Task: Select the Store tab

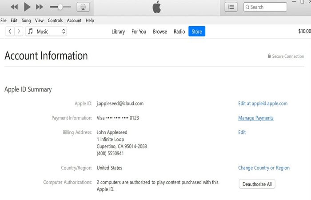Action: pyautogui.click(x=197, y=32)
